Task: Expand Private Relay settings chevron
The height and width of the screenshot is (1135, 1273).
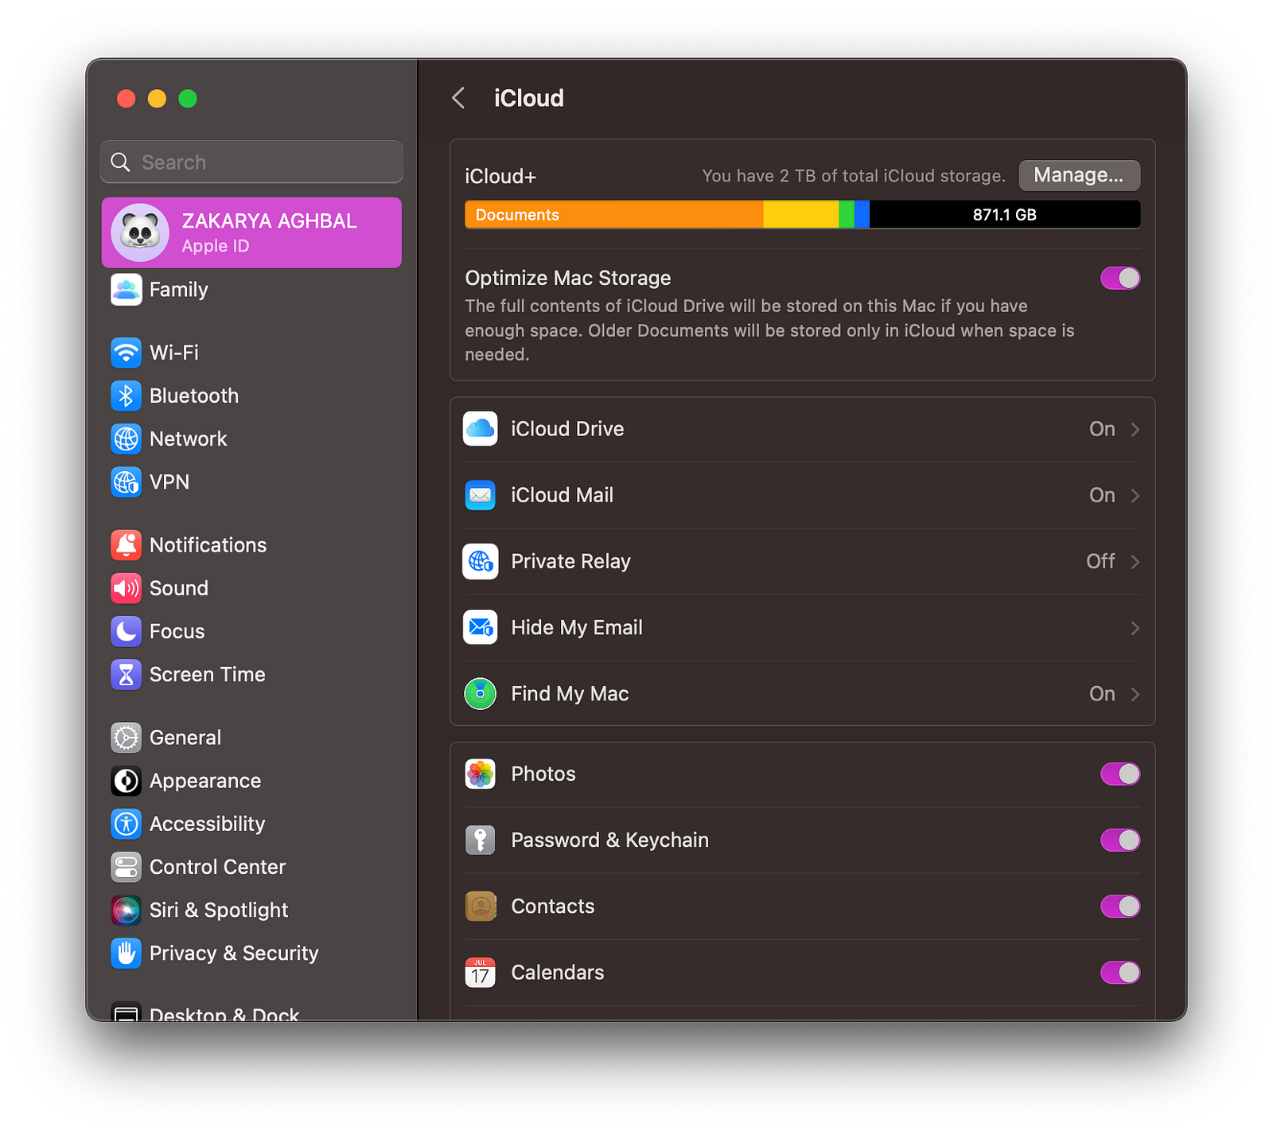Action: point(1135,561)
